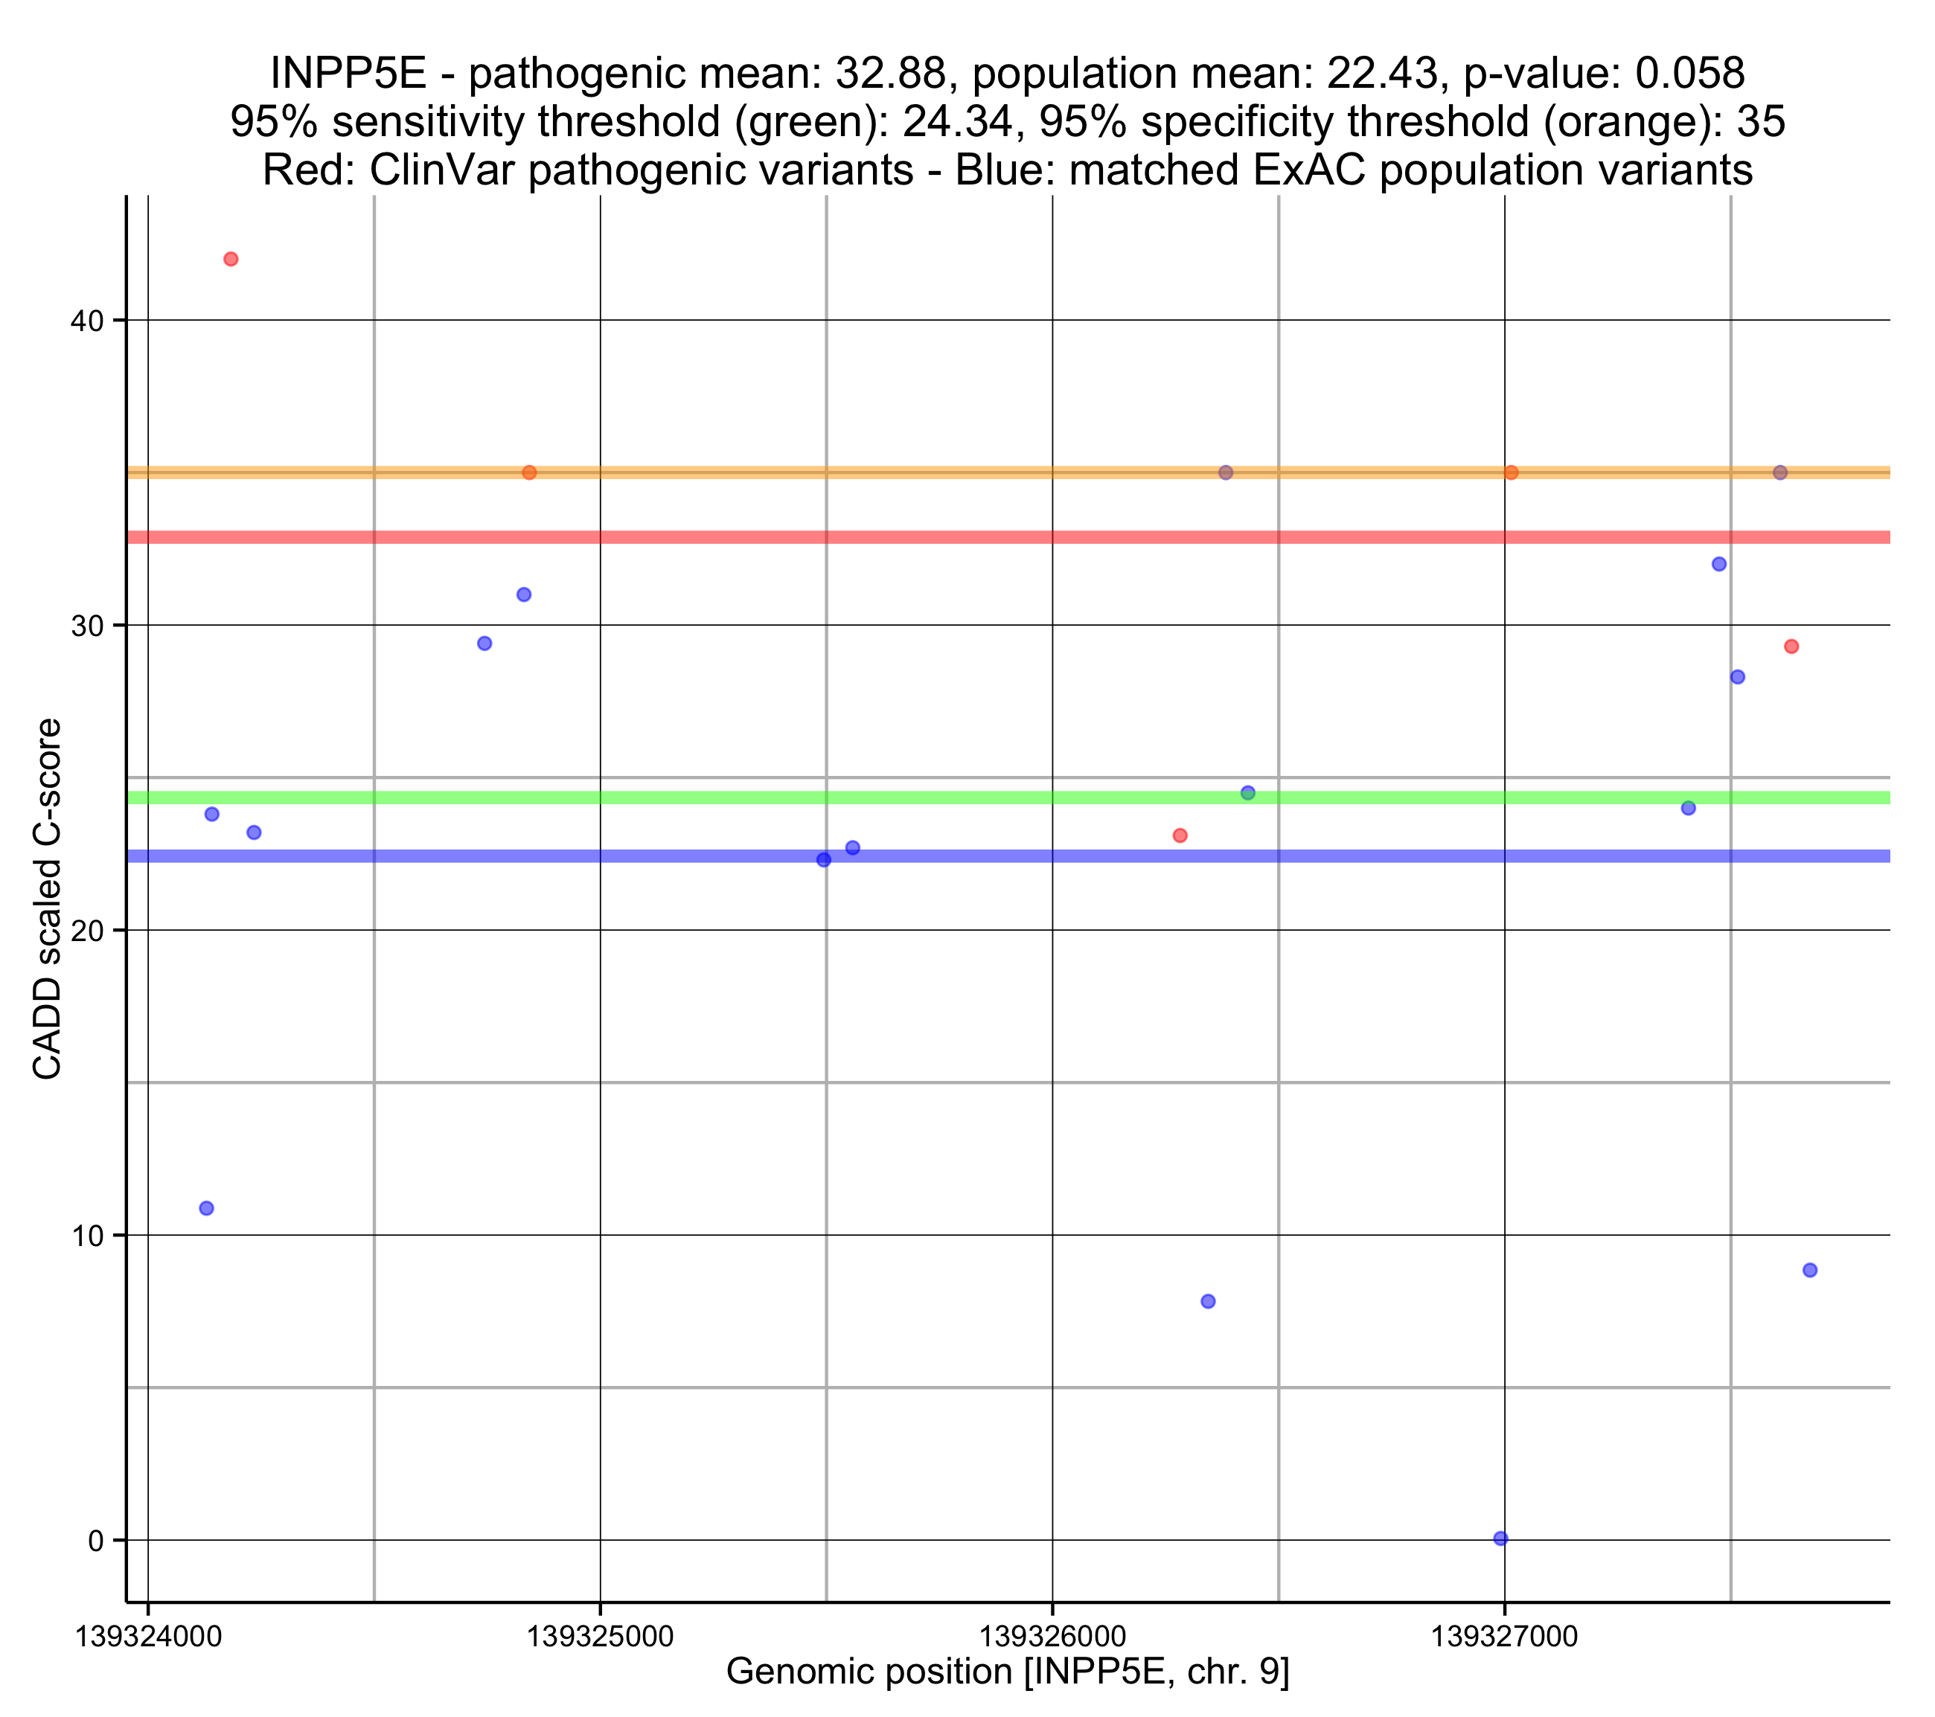
Task: Click the title line with INPP5E p-value
Action: tap(1007, 73)
